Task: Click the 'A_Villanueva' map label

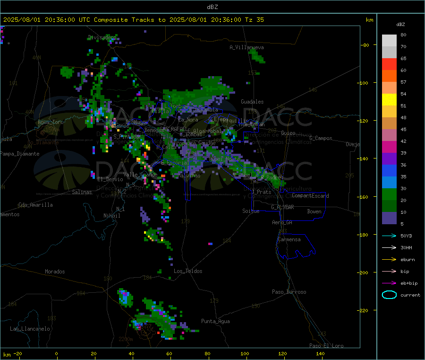Action: point(246,47)
